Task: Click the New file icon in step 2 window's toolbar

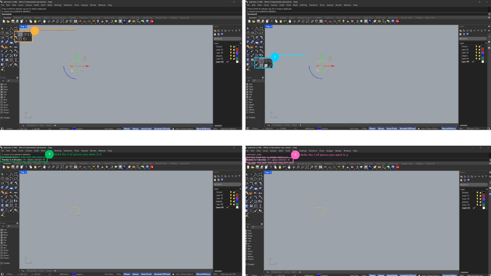Action: [249, 21]
